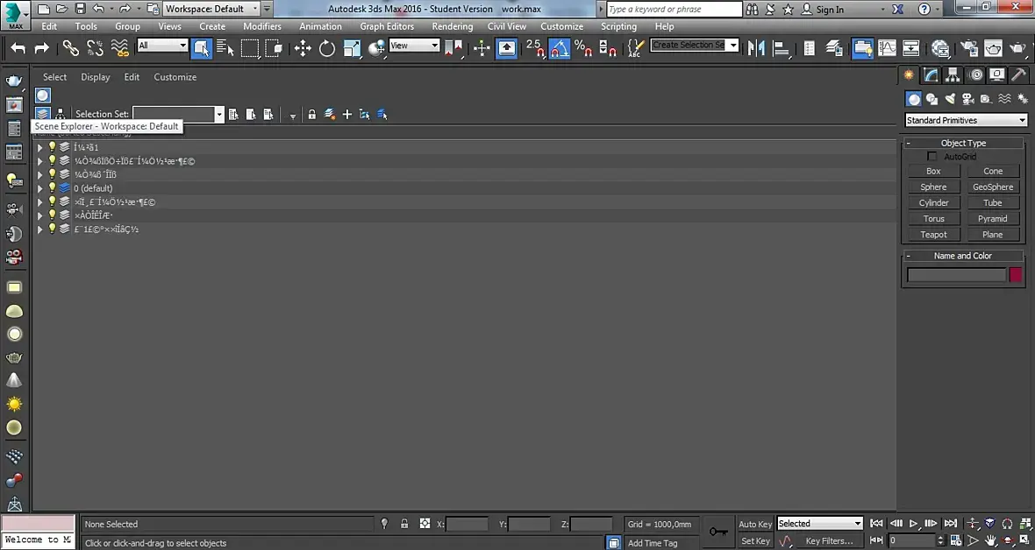Select the Shapes category icon

[932, 99]
